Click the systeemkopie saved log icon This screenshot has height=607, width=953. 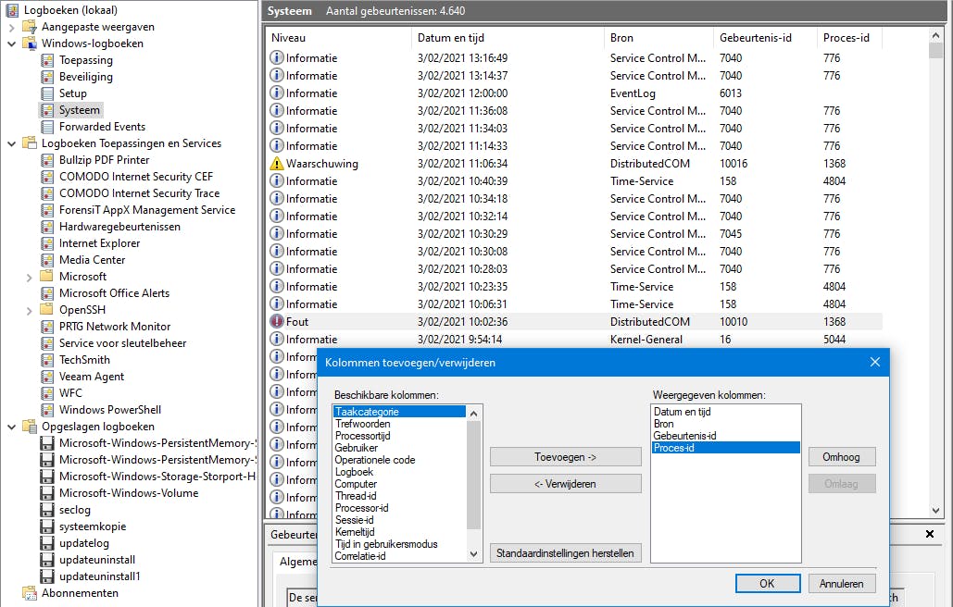pyautogui.click(x=47, y=526)
